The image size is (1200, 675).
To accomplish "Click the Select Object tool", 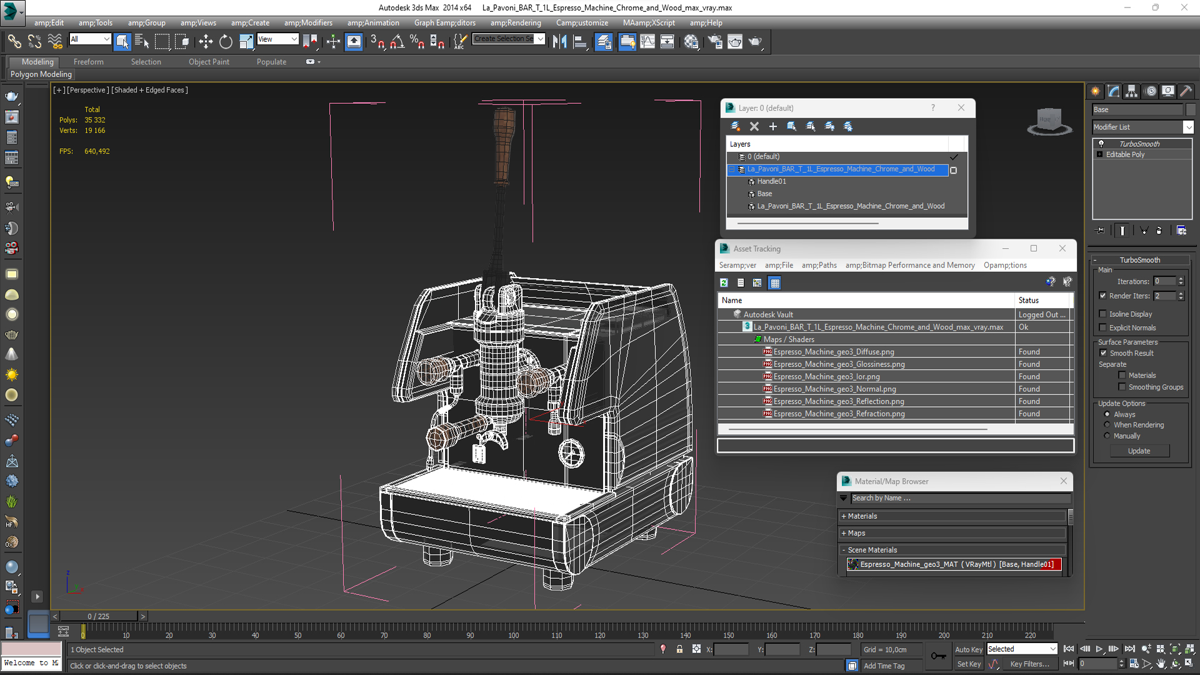I will (122, 42).
